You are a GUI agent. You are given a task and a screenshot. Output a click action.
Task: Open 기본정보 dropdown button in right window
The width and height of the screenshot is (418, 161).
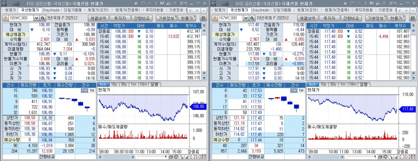pos(376,18)
